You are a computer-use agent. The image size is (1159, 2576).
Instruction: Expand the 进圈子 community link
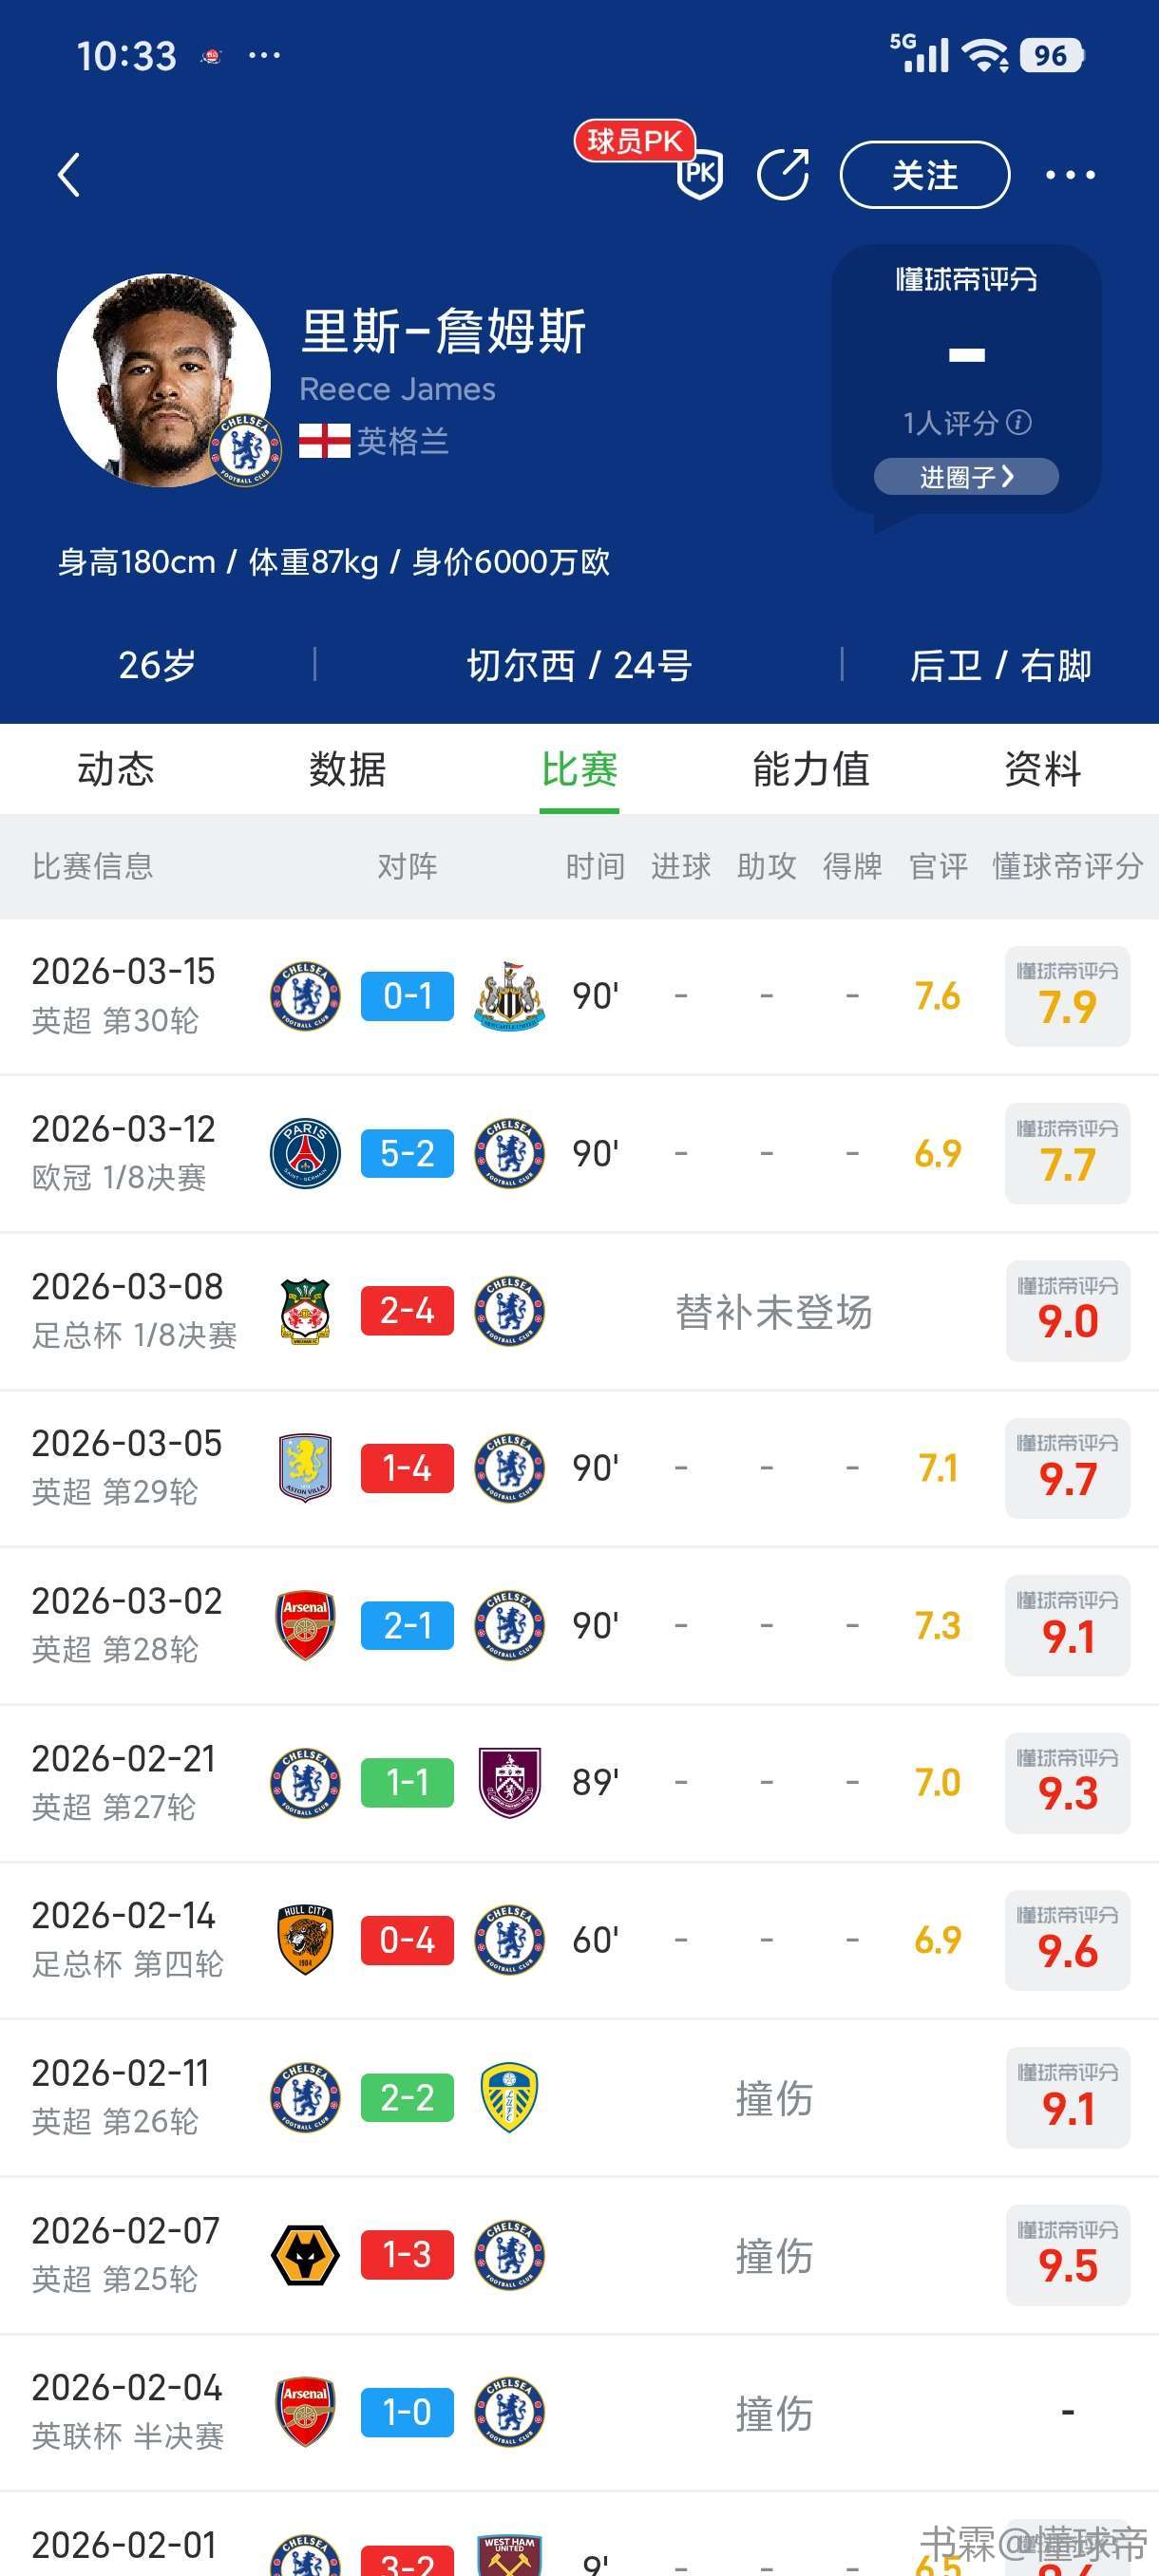965,477
